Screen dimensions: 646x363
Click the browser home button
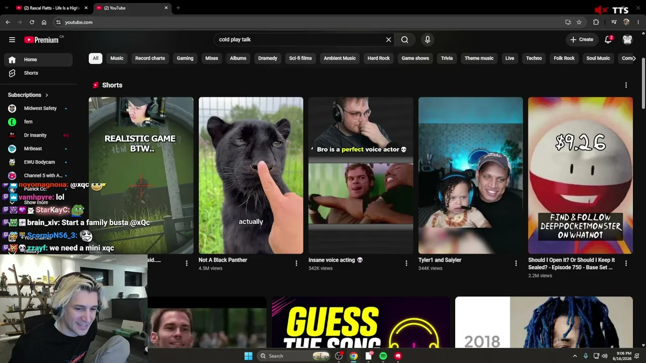[44, 22]
